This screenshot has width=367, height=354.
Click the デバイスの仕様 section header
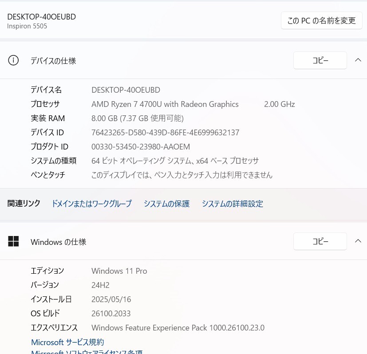point(53,61)
